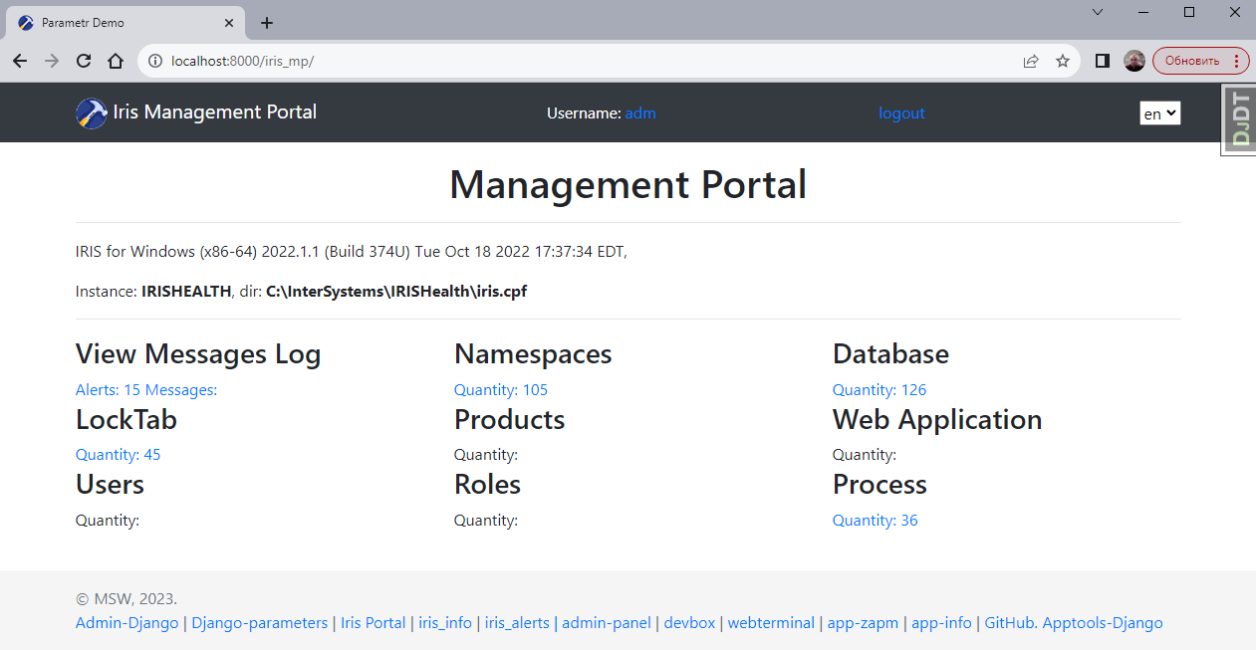The width and height of the screenshot is (1256, 650).
Task: Click the Namespaces heading
Action: tap(533, 354)
